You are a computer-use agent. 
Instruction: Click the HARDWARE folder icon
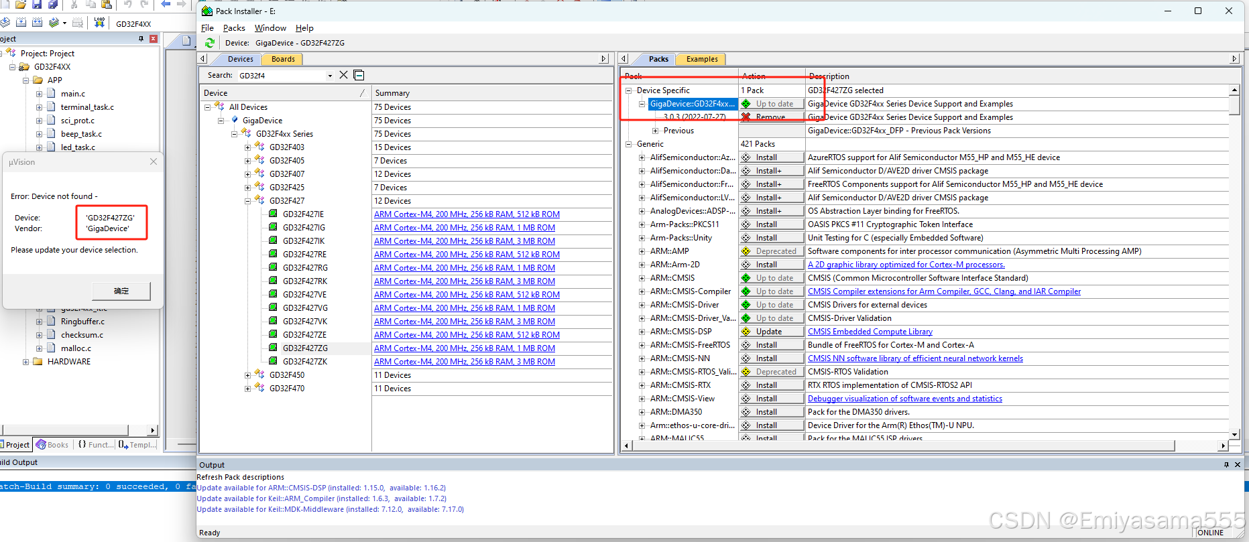click(38, 361)
